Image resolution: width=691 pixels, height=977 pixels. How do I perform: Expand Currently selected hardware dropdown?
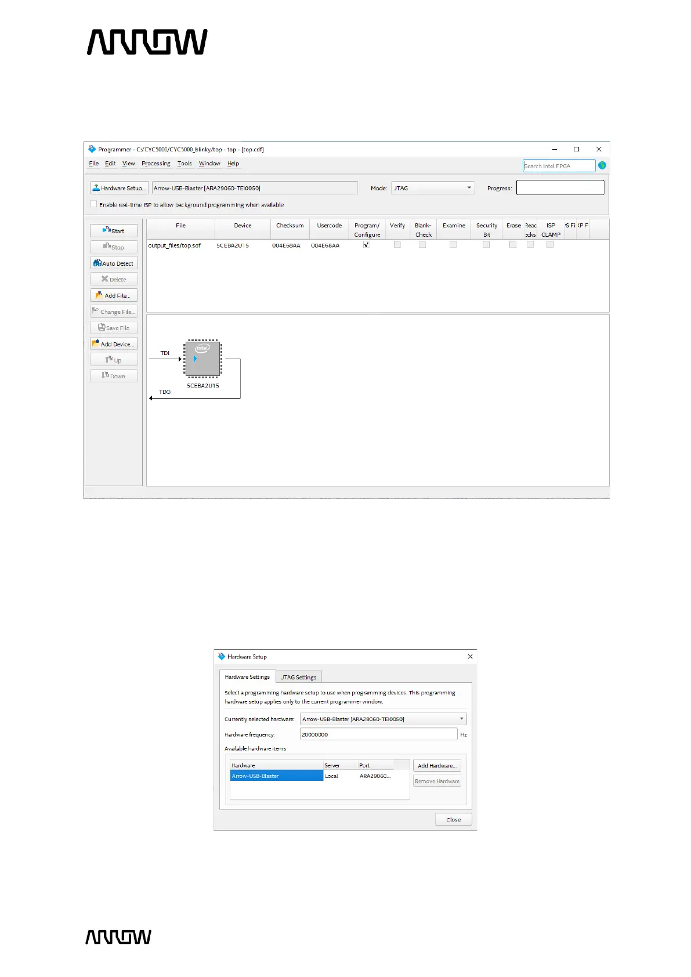[x=383, y=719]
